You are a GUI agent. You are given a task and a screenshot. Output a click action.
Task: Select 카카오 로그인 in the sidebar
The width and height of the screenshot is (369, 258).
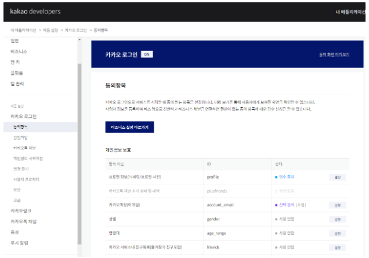[x=24, y=117]
